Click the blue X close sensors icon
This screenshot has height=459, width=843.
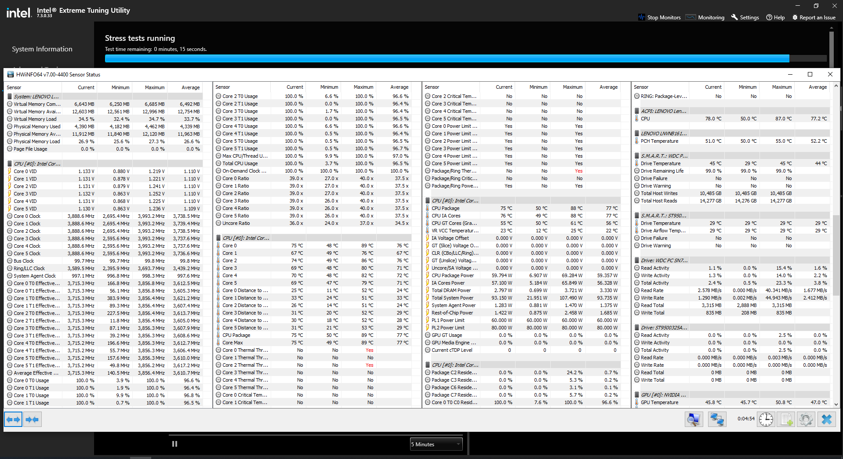pos(826,419)
